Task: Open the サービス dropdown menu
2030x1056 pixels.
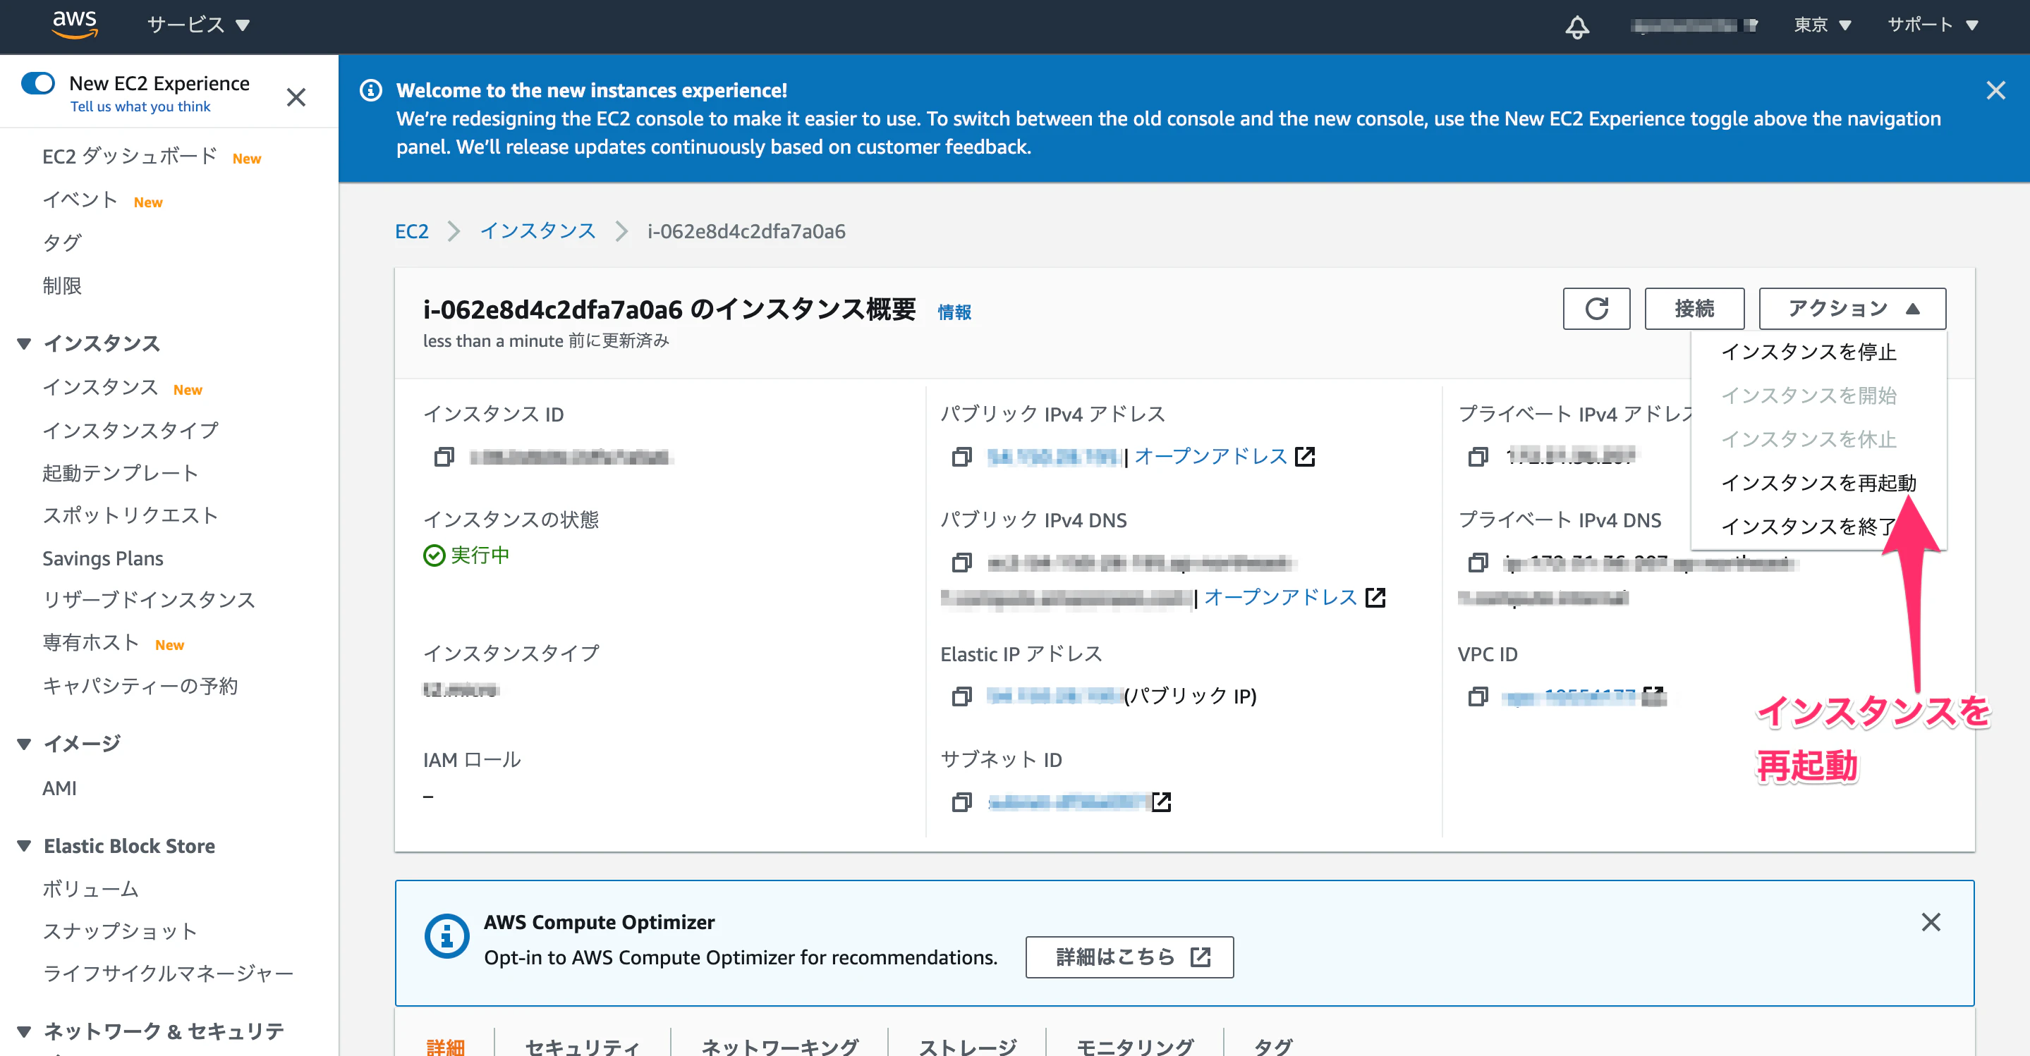Action: click(199, 25)
